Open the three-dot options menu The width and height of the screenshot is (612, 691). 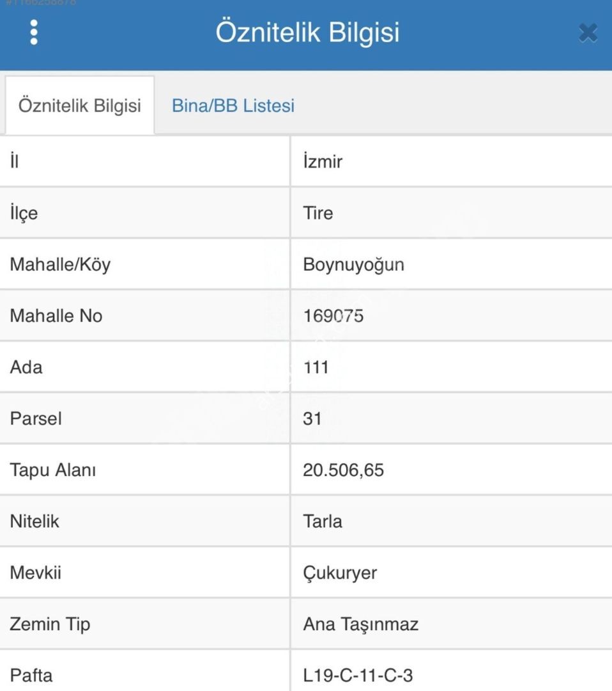click(34, 32)
